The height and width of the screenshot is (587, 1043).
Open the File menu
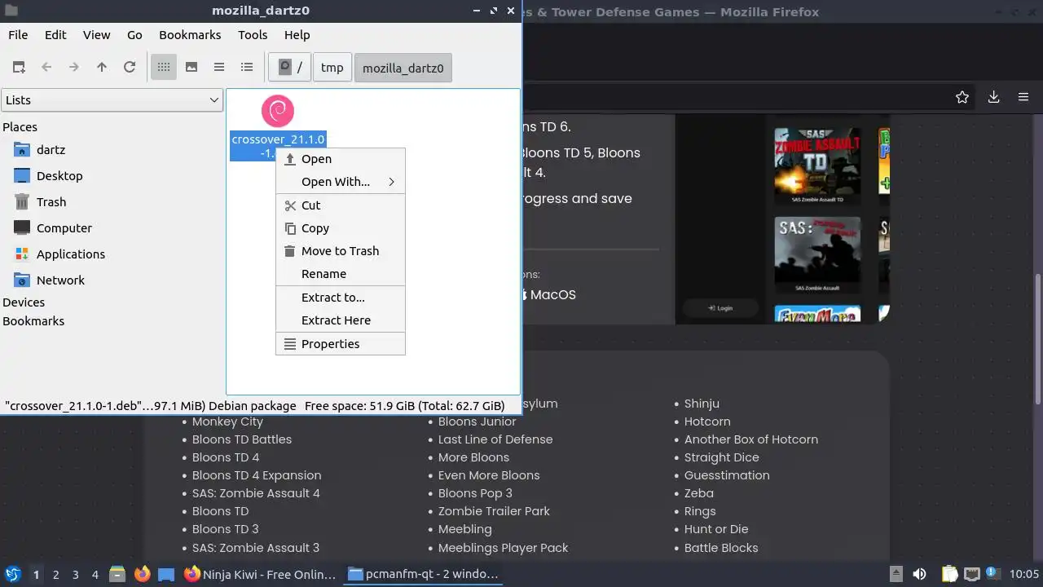pyautogui.click(x=18, y=35)
